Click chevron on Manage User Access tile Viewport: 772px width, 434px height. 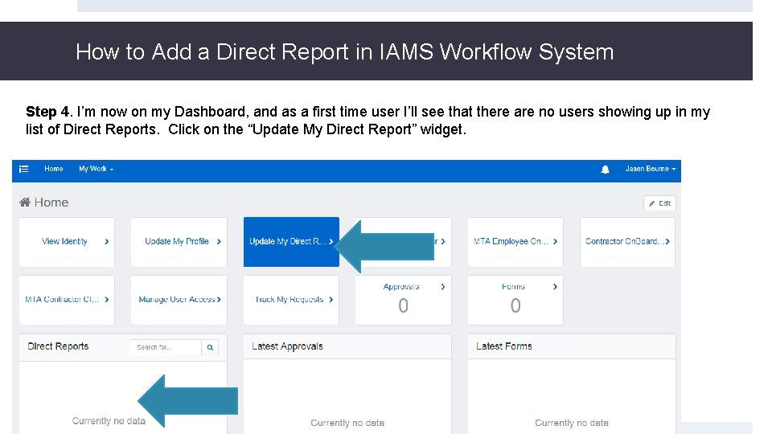pos(219,300)
